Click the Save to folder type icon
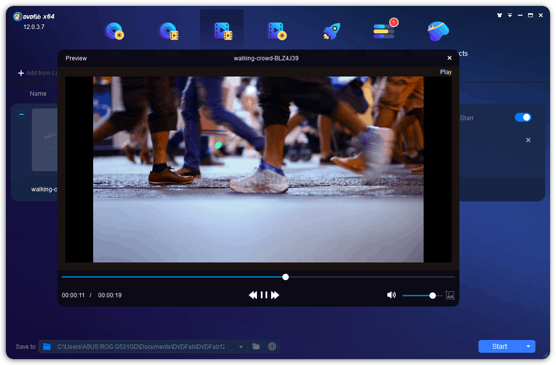Viewport: 556px width, 365px height. [47, 346]
